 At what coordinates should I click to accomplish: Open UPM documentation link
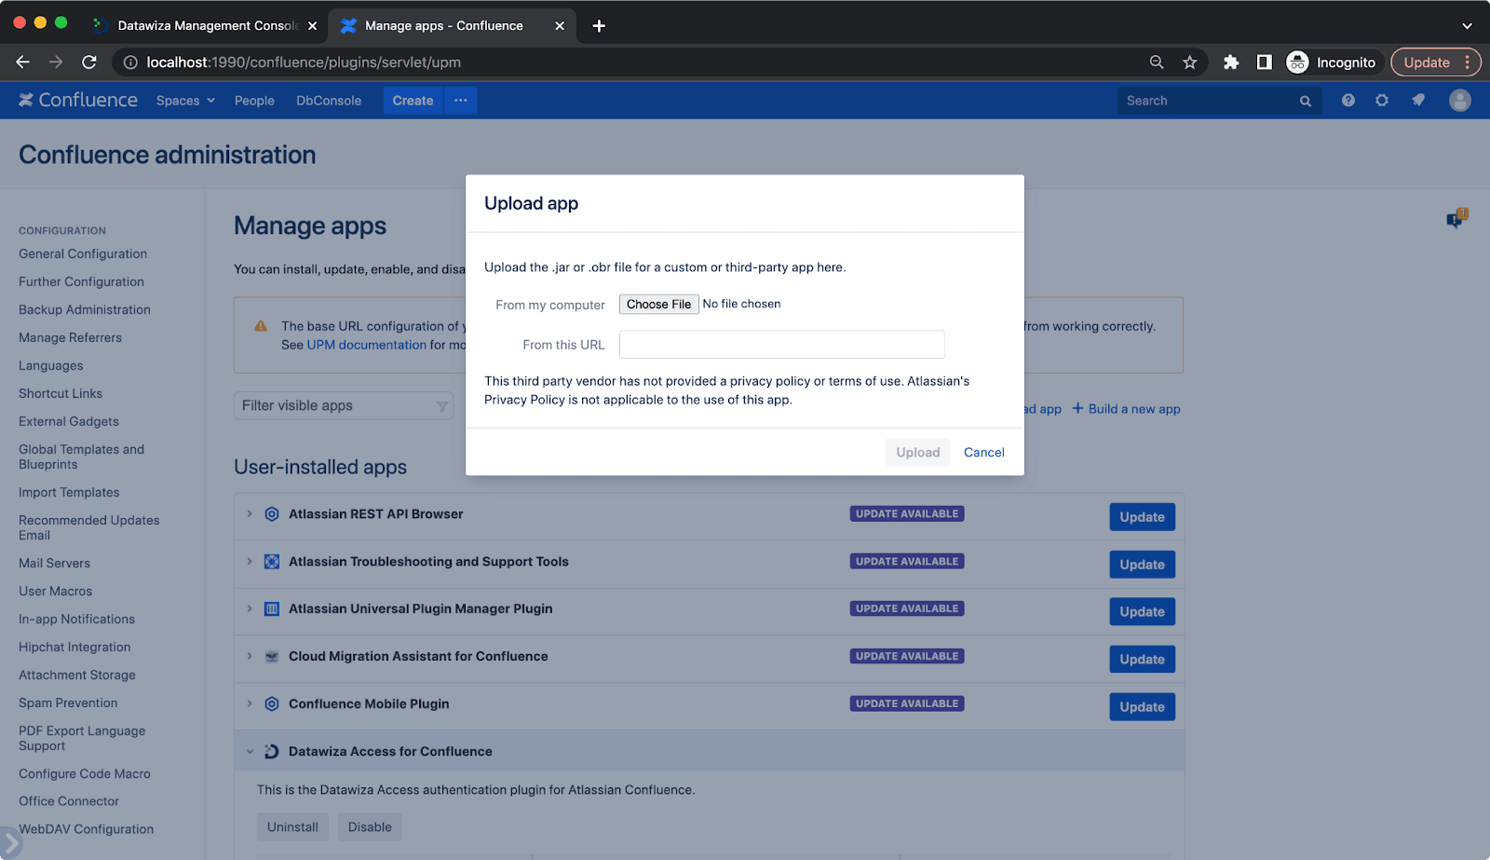click(x=367, y=345)
